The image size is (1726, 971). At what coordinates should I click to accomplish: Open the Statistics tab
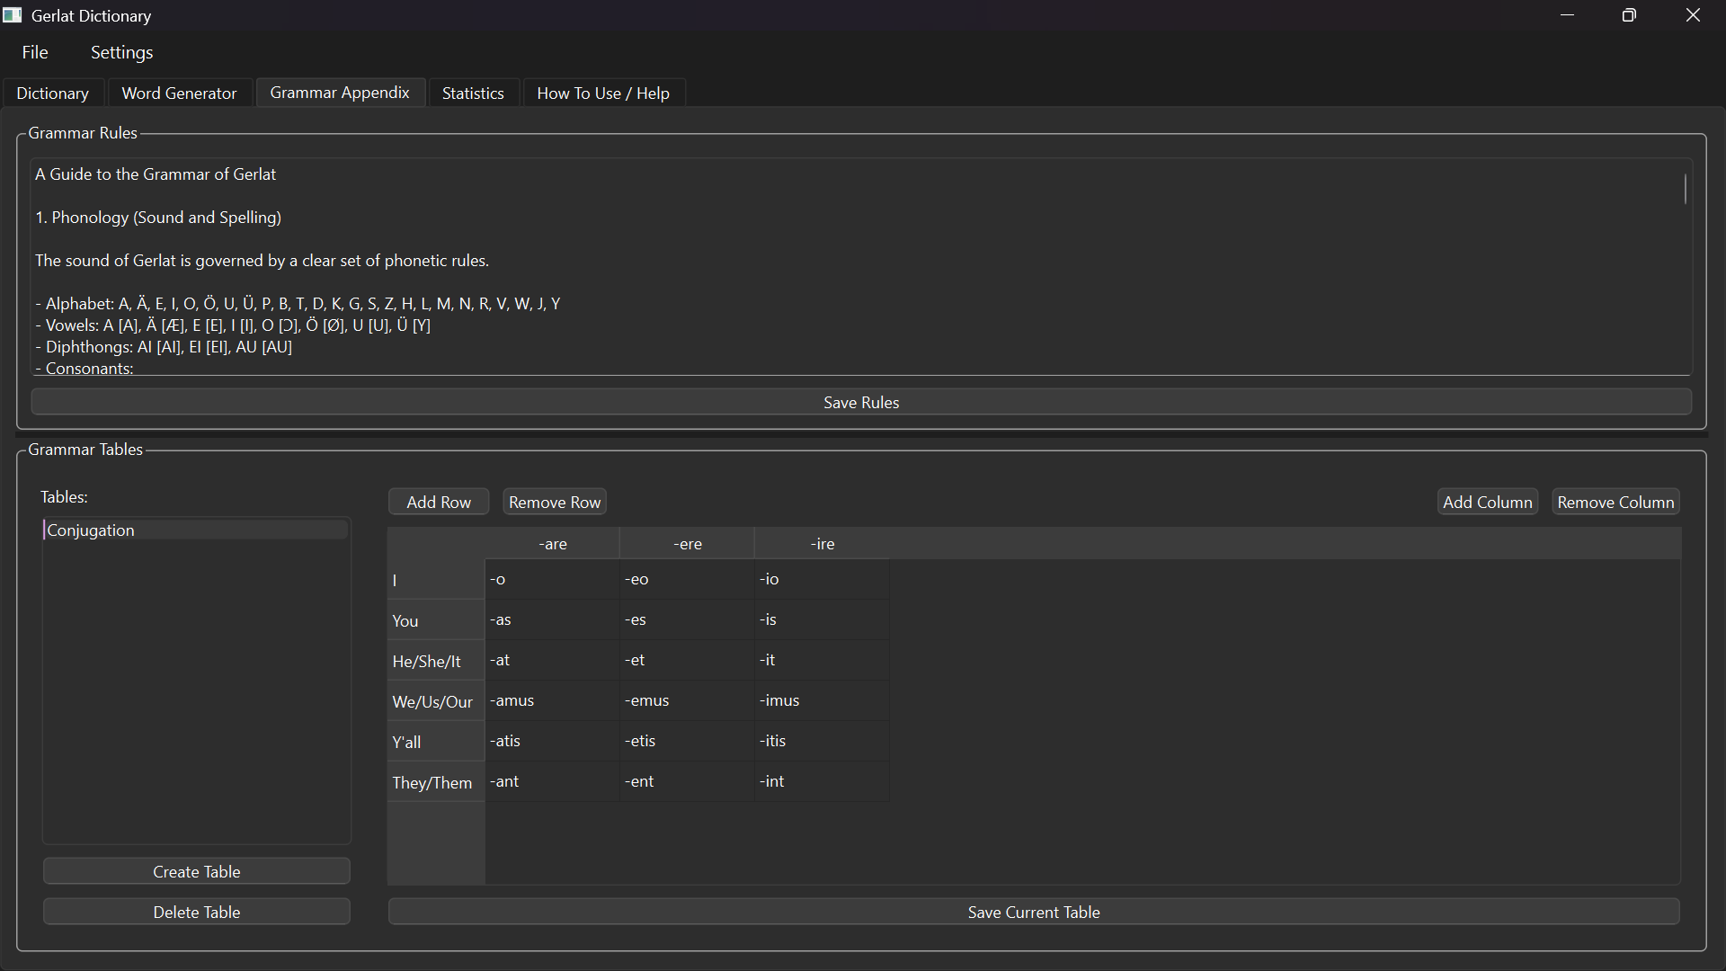tap(473, 93)
